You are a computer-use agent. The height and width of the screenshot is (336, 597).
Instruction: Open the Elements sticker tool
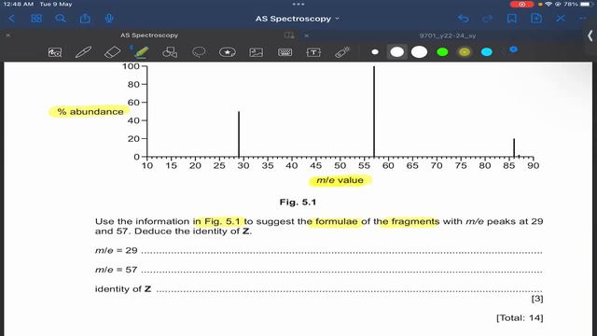(228, 52)
